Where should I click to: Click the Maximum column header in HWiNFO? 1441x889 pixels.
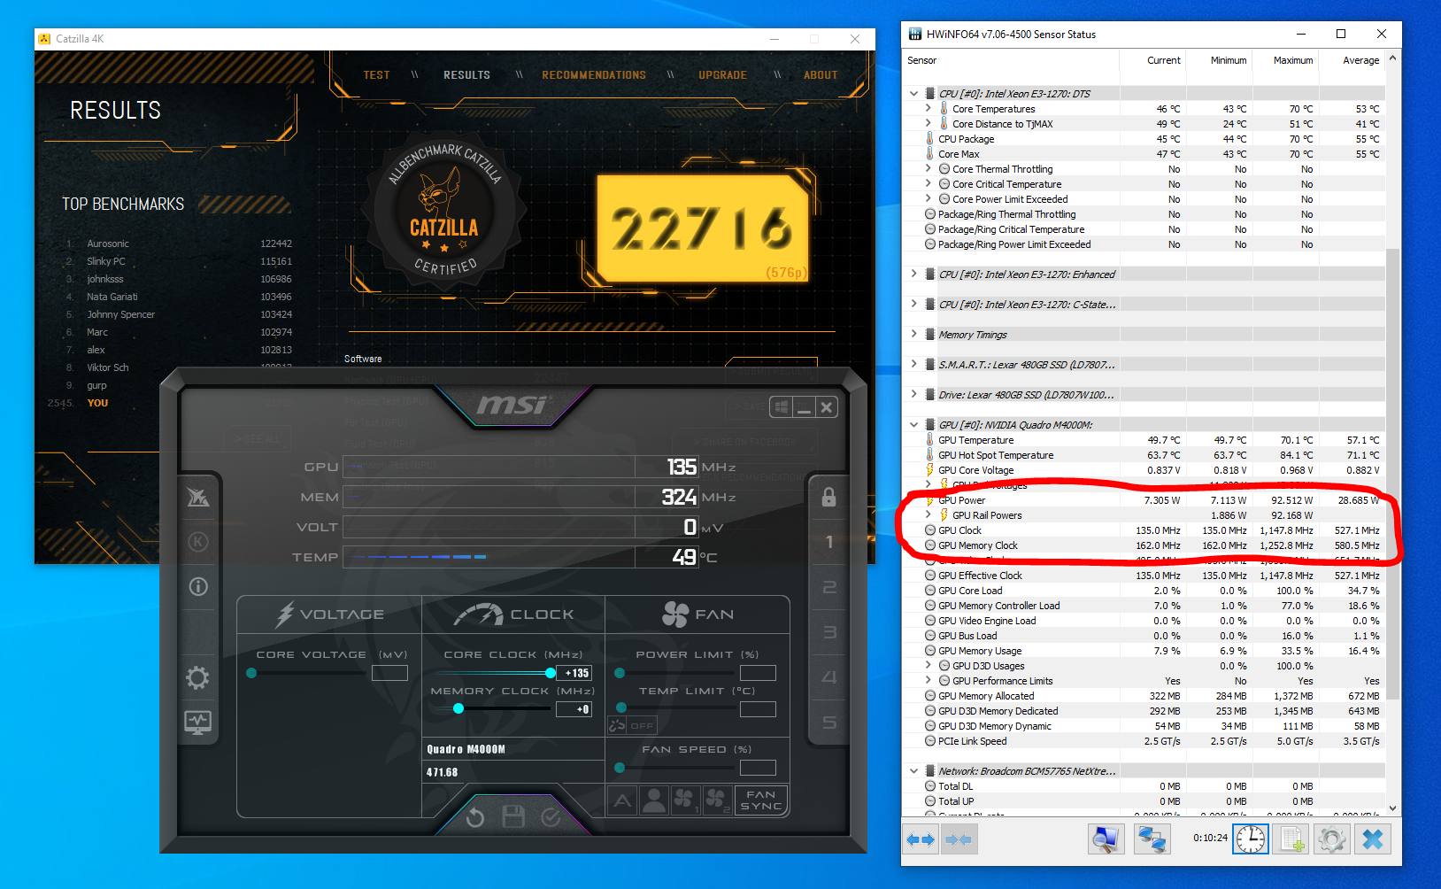coord(1285,60)
